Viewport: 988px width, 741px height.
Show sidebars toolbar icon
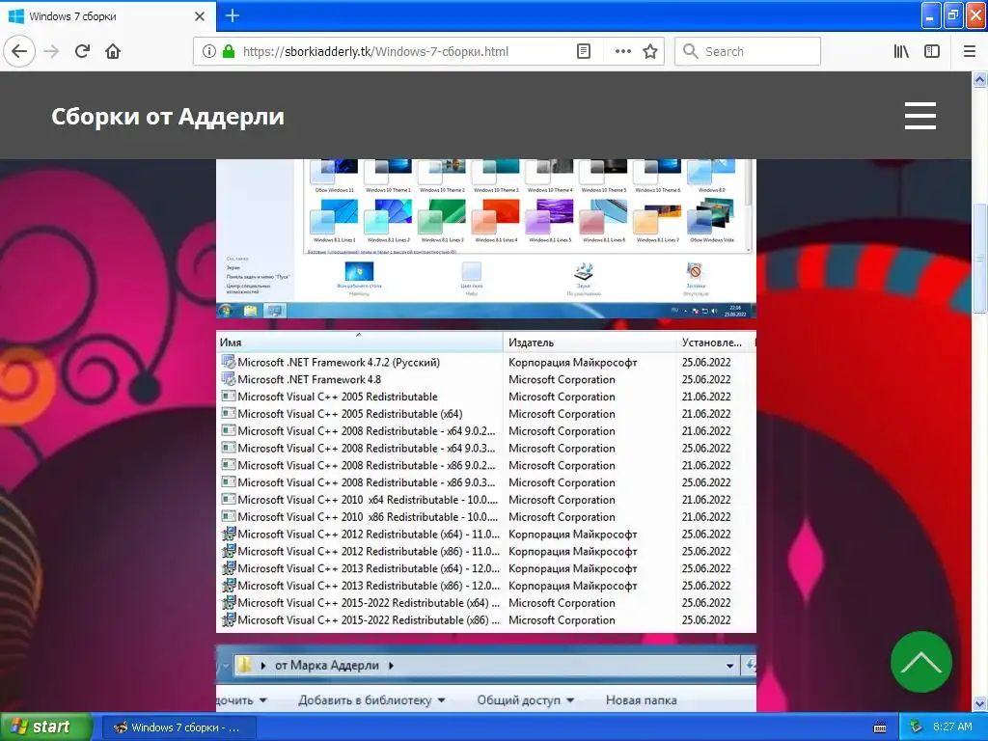tap(932, 52)
